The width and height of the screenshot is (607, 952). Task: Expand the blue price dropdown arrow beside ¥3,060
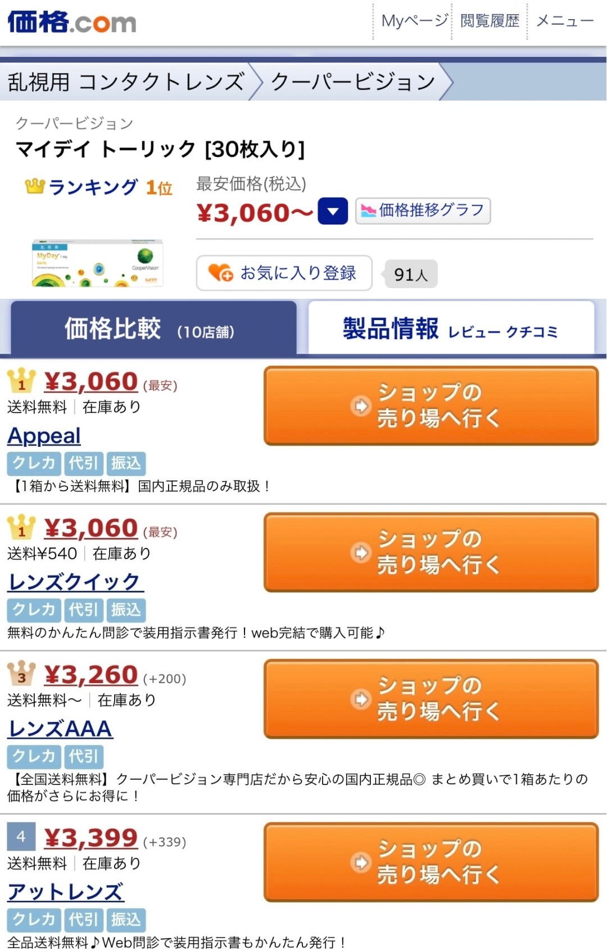(x=333, y=212)
